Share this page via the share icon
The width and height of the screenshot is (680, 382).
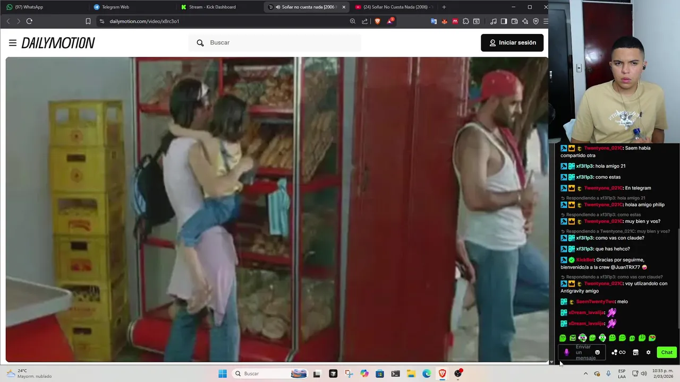365,21
